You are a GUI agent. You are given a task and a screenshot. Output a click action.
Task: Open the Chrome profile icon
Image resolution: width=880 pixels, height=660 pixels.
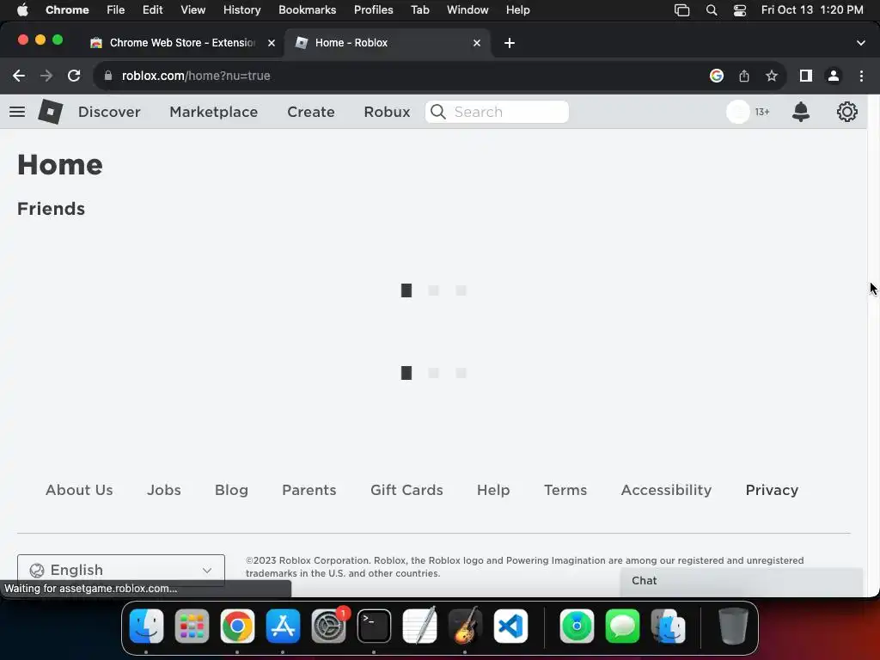pos(834,76)
